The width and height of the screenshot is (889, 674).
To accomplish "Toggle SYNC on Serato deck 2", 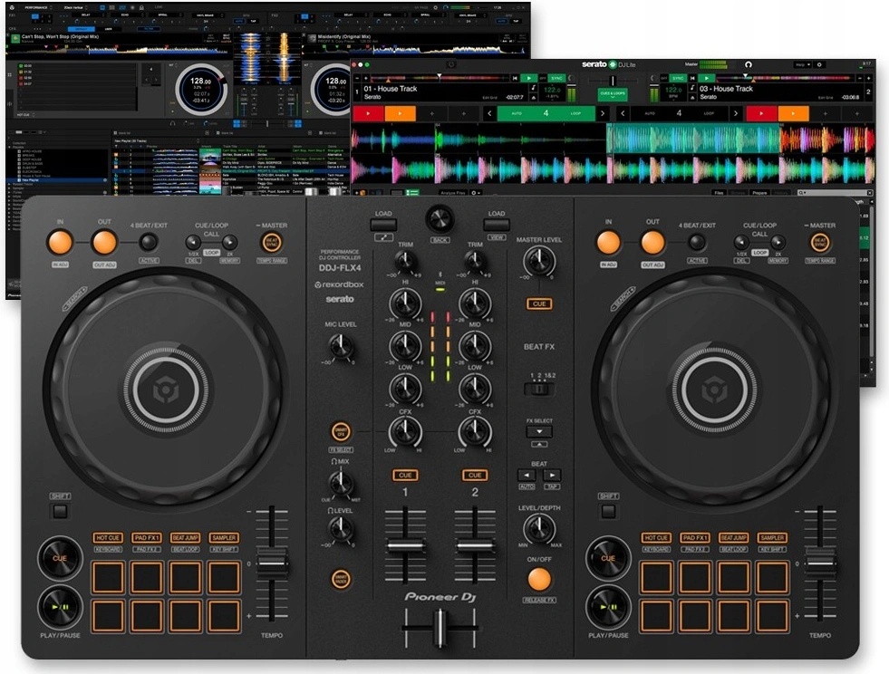I will [678, 78].
